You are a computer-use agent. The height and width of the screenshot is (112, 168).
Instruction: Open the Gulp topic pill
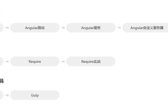[35, 95]
